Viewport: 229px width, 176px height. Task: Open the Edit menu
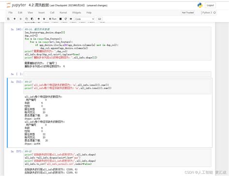pos(20,13)
